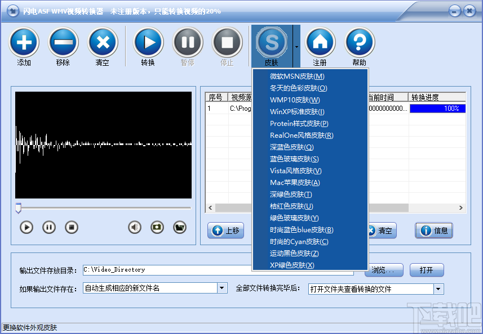Stop the preview video

click(x=72, y=227)
